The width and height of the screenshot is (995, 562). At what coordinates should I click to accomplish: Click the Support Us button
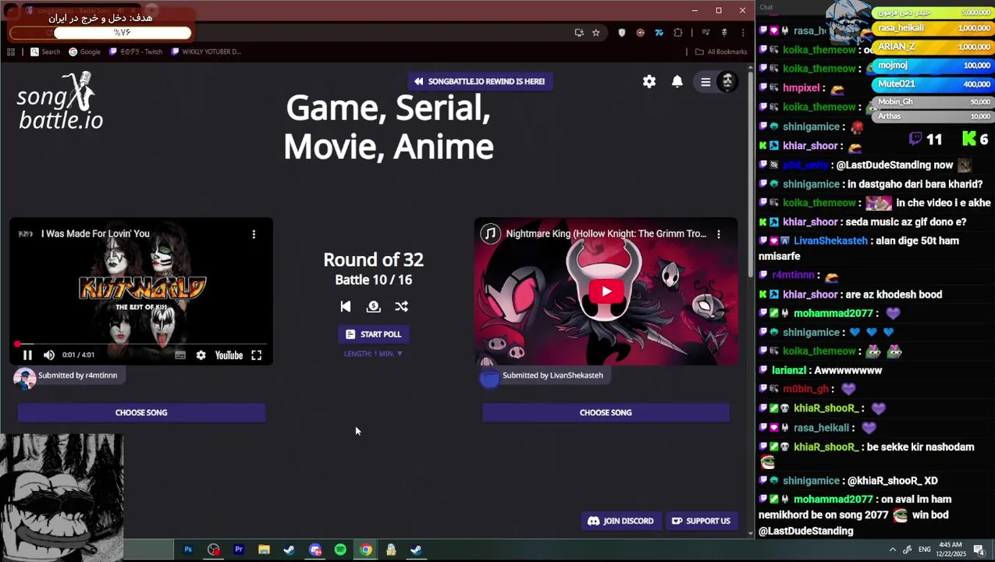coord(701,521)
